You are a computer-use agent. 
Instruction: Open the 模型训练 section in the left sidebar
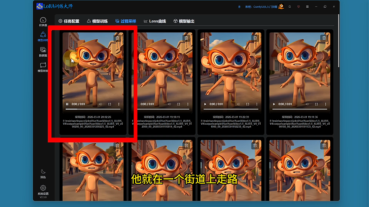pyautogui.click(x=43, y=37)
